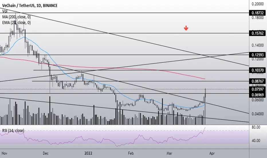Click the 0.12593 price level label

tap(258, 55)
